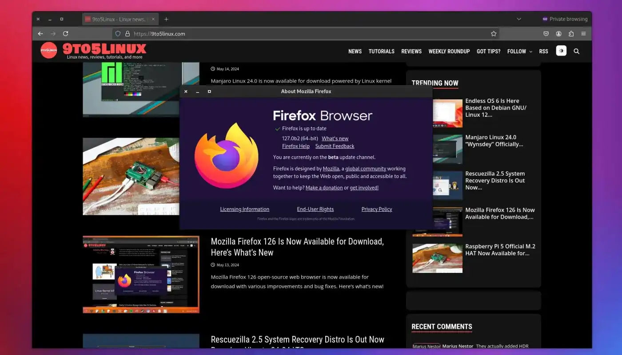Open the Reviews menu item

pos(411,51)
